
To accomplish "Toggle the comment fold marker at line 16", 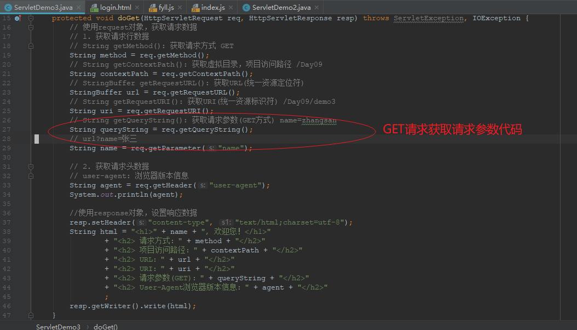I will pos(31,27).
